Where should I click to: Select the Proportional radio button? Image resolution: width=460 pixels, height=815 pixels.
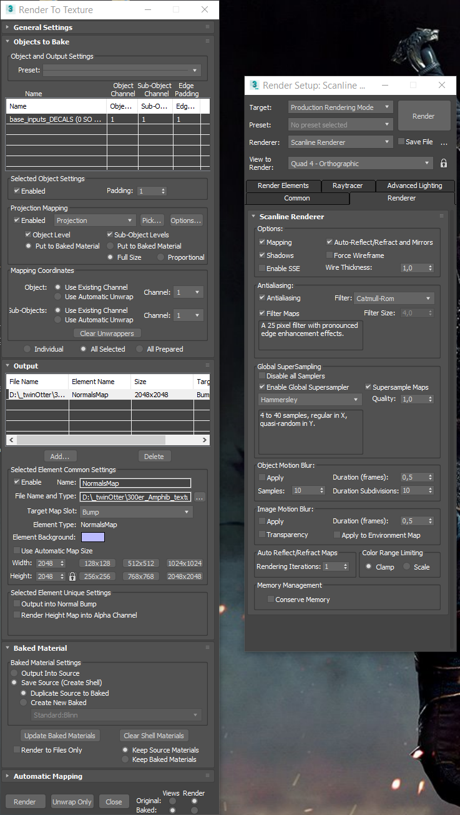point(161,257)
